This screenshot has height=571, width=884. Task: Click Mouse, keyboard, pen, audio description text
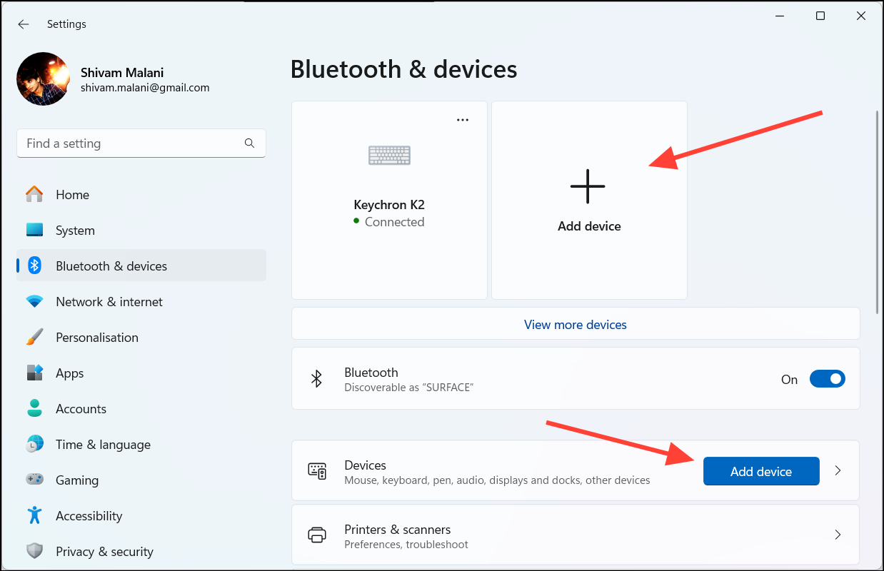coord(497,480)
